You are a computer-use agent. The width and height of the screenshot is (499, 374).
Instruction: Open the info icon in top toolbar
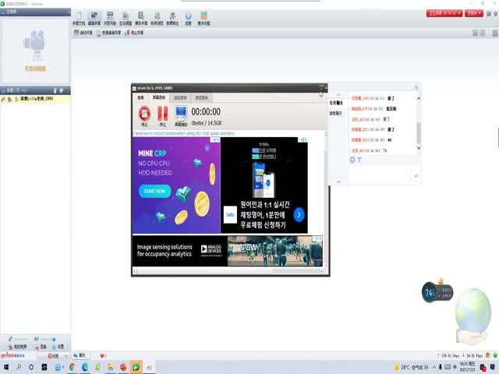pos(188,18)
